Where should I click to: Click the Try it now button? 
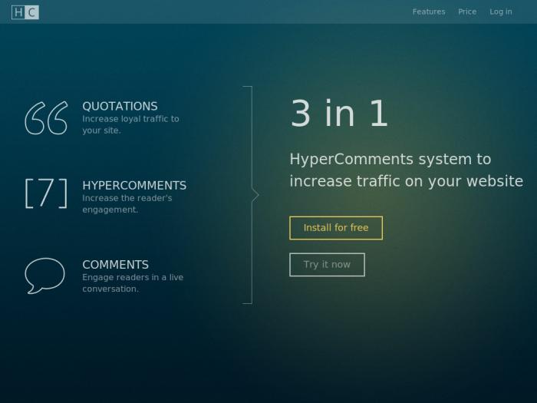coord(327,265)
